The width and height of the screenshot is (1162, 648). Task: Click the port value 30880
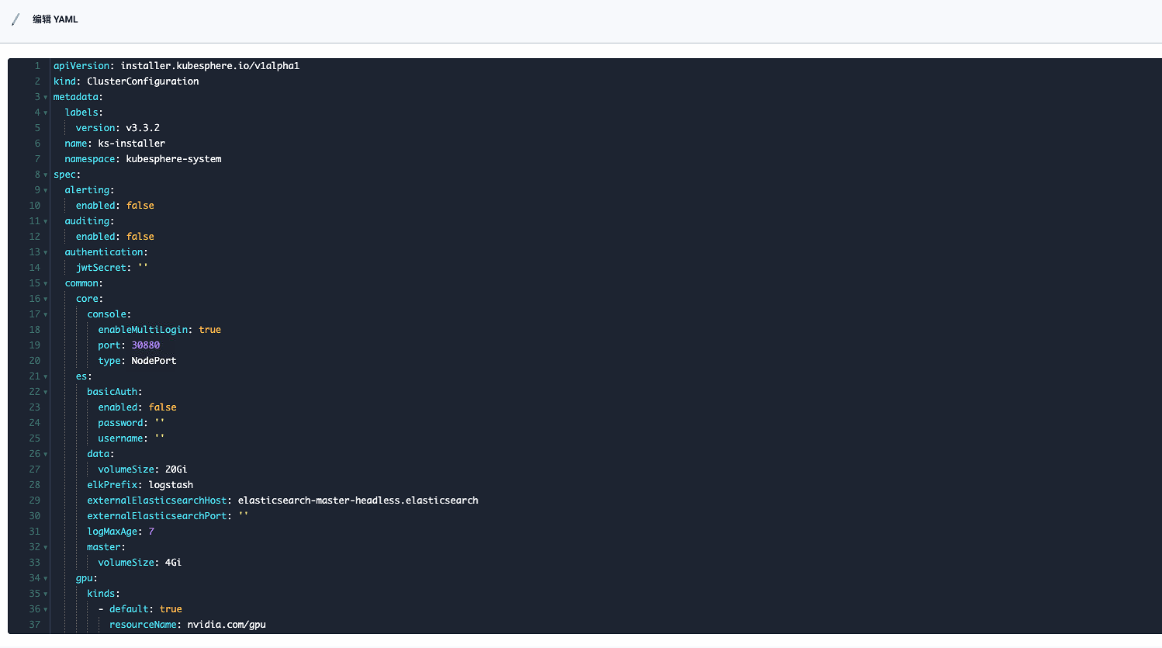tap(146, 345)
